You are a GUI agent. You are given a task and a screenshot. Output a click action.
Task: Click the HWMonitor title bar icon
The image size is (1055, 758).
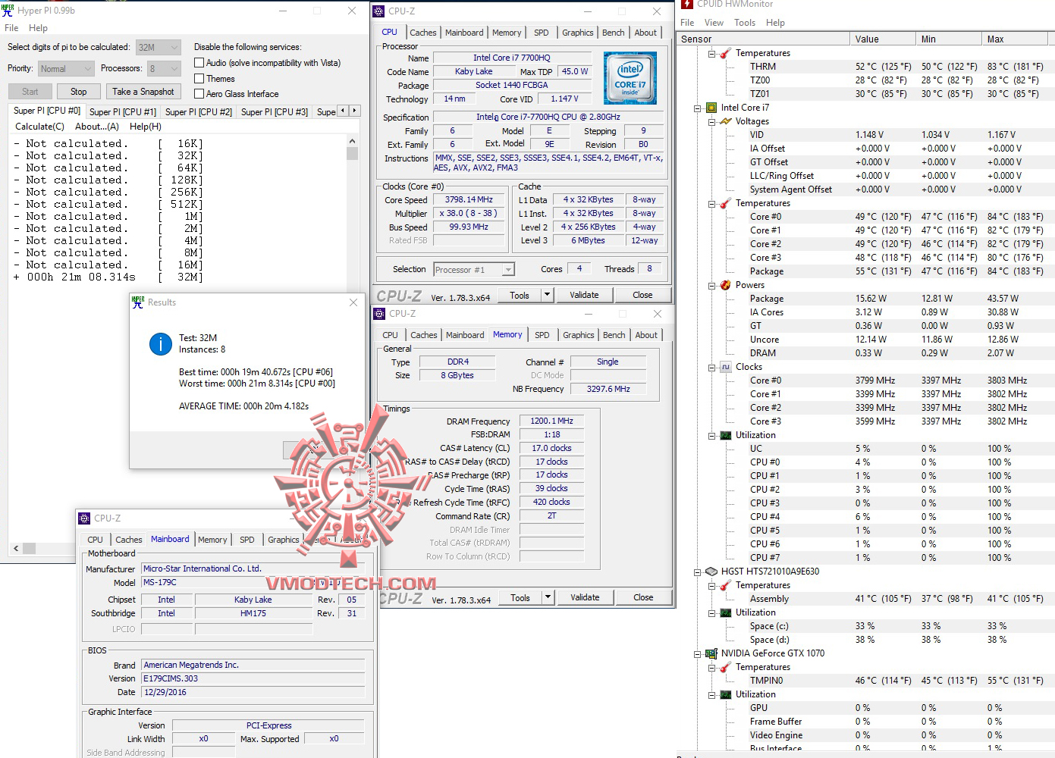click(687, 5)
